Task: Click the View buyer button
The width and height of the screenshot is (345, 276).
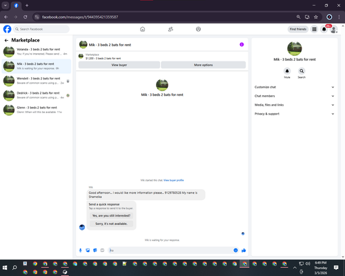Action: 119,65
